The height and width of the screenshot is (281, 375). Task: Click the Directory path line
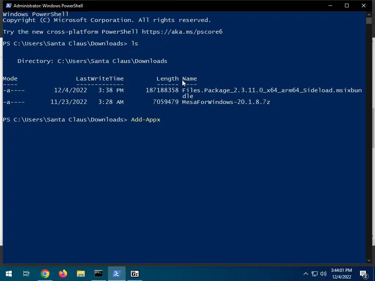pos(92,61)
